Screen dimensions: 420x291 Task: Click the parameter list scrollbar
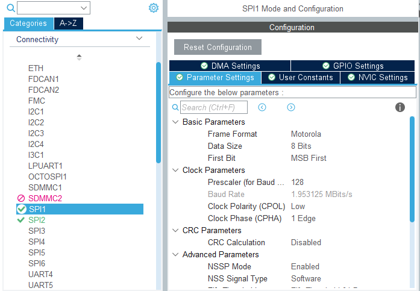pyautogui.click(x=412, y=169)
